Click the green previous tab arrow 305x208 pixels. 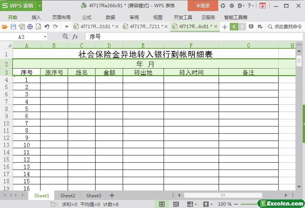pos(234,27)
